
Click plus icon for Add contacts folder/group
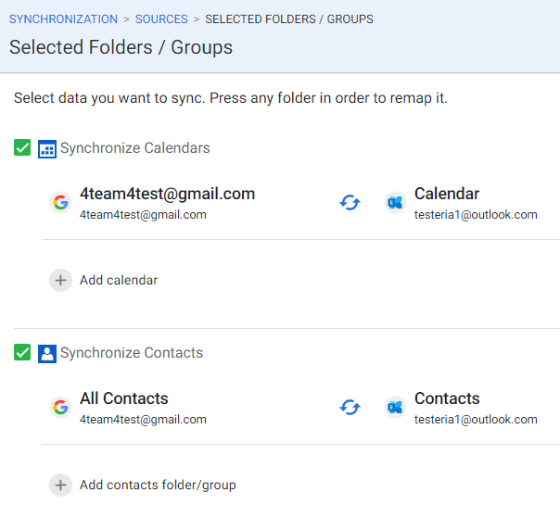pos(60,485)
